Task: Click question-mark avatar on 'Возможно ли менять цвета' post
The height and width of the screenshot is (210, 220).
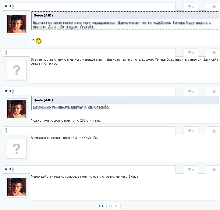Action: click(16, 148)
